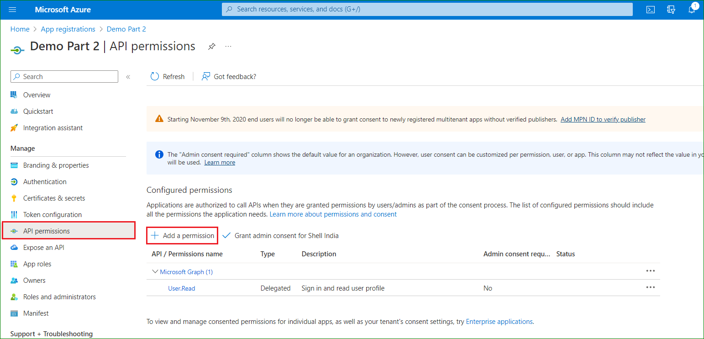Click the Admin consent required column header

(517, 254)
